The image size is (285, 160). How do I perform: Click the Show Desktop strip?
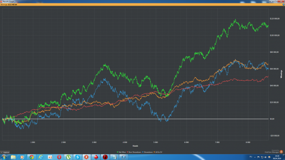pyautogui.click(x=284, y=157)
